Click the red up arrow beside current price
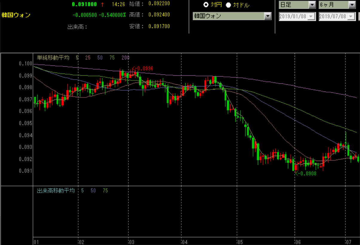360x245 pixels. 102,4
